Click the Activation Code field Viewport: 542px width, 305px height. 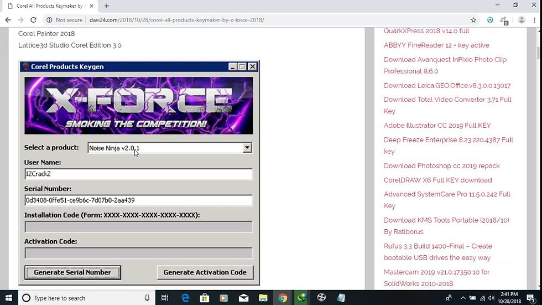139,253
